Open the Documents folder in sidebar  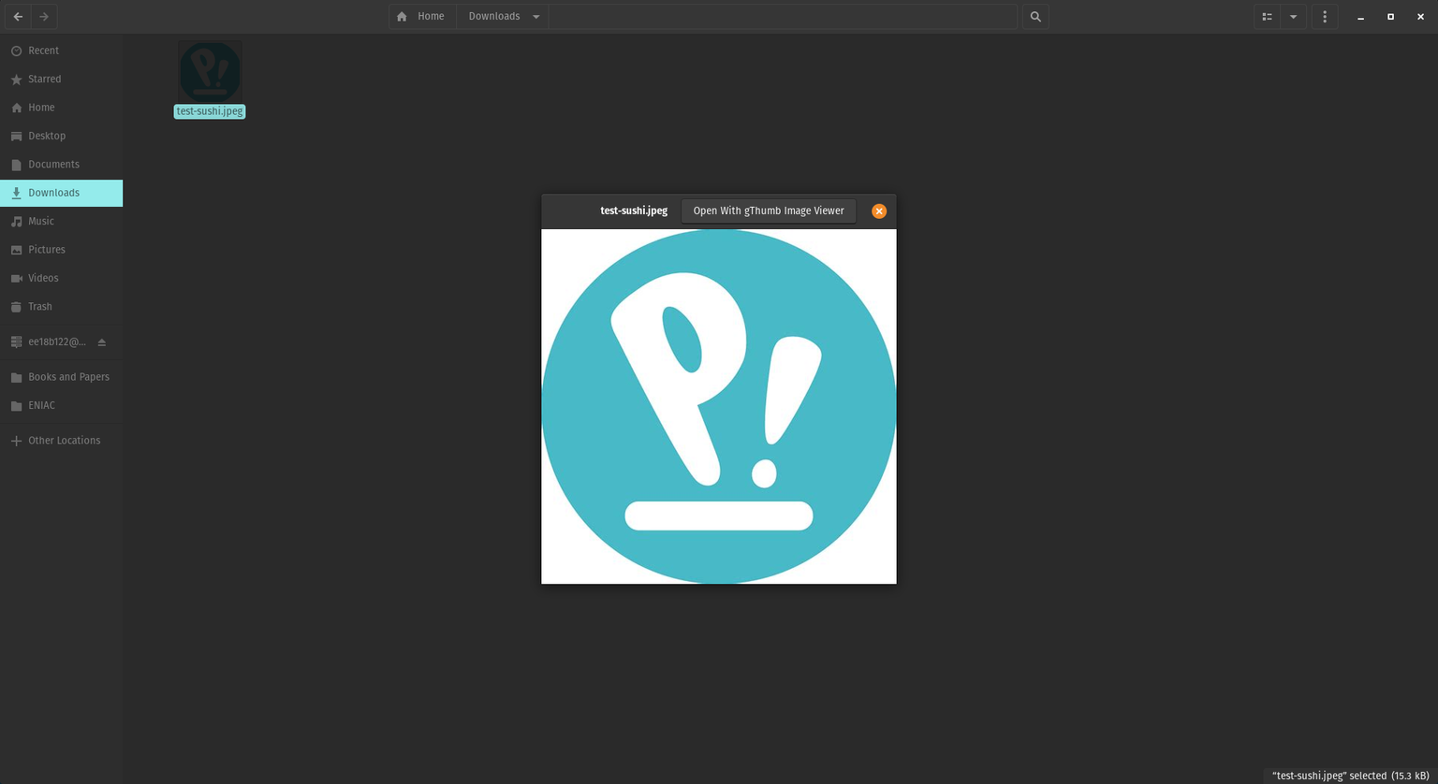point(53,165)
